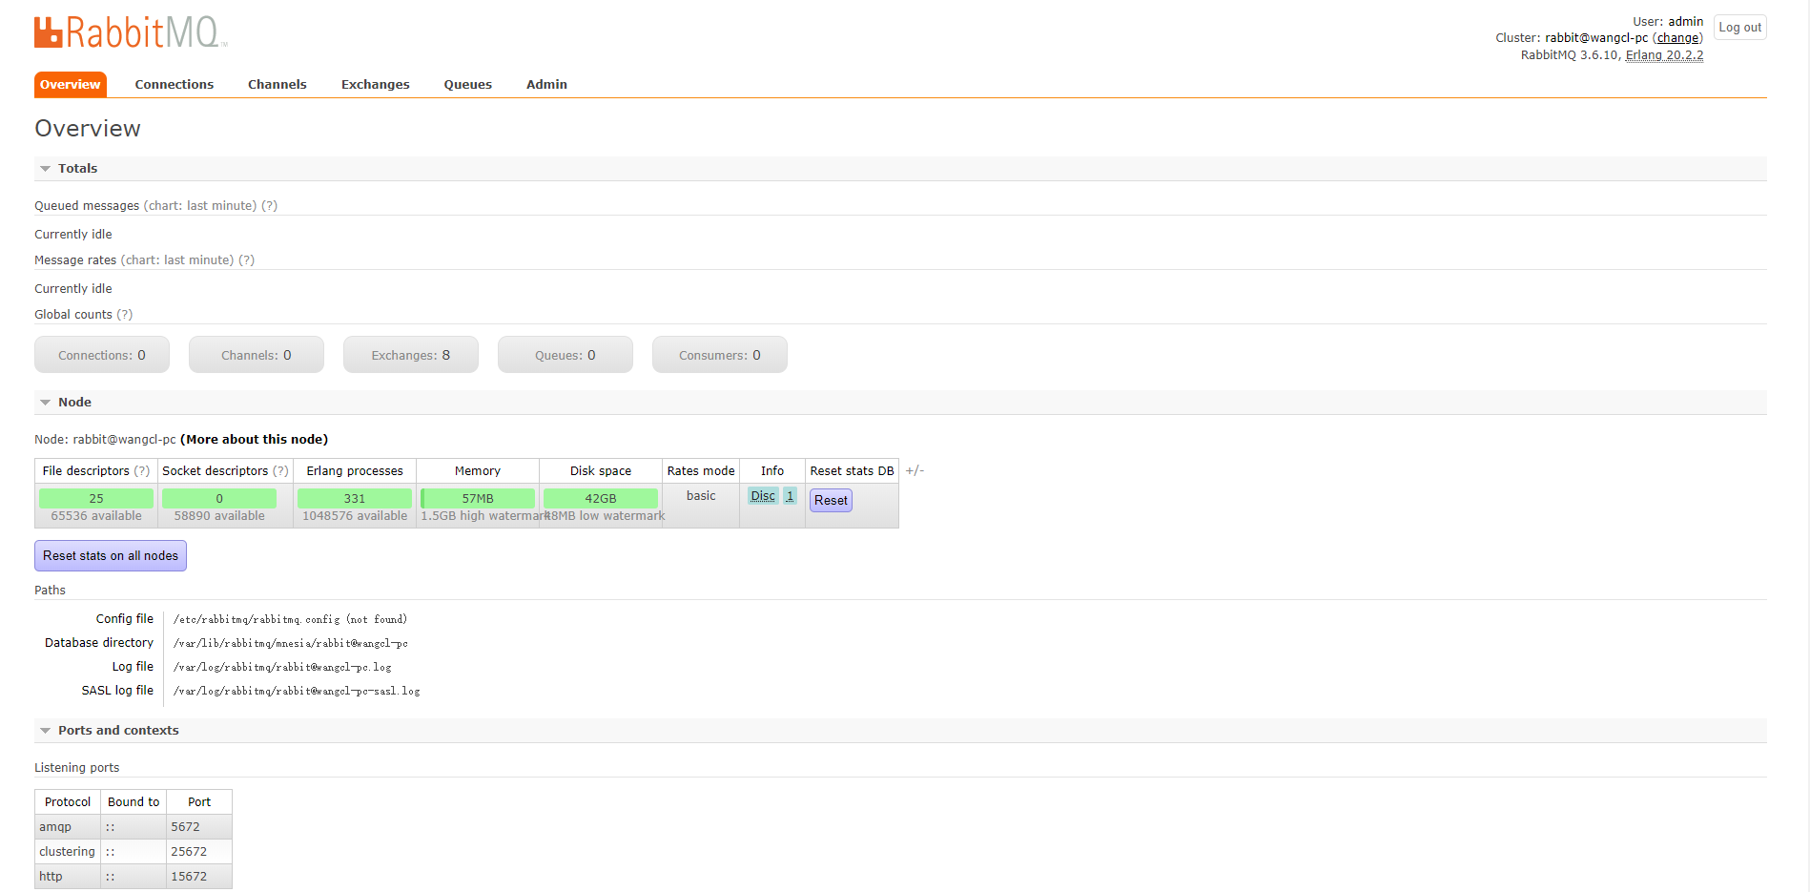Click the 1.5GB high watermark text
This screenshot has height=892, width=1810.
[483, 516]
